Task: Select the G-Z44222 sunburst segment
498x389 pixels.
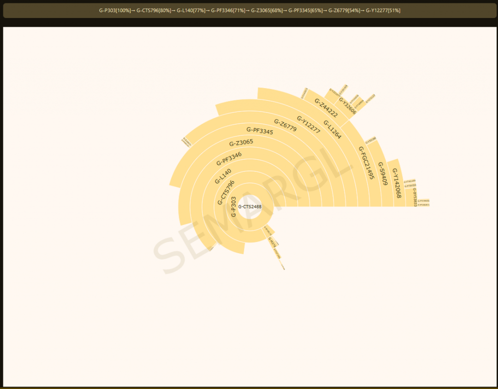Action: [x=326, y=108]
